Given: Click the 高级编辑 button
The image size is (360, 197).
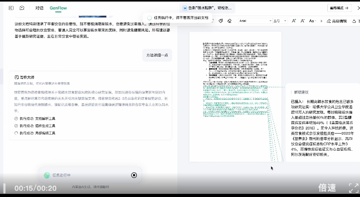Looking at the screenshot, I should coord(337,21).
